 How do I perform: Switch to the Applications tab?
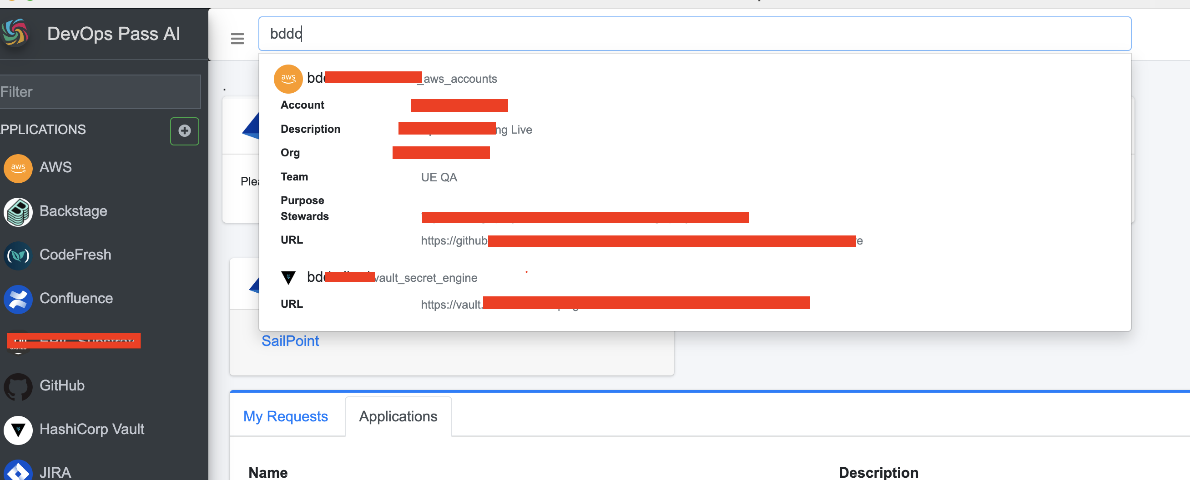point(398,416)
